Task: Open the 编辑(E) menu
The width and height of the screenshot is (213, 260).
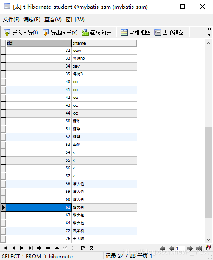Action: [x=32, y=20]
